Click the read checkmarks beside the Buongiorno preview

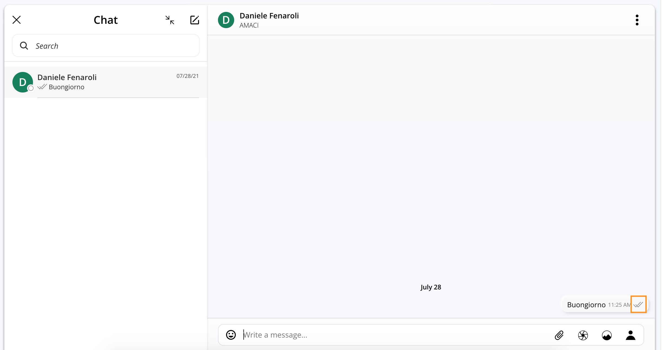42,87
